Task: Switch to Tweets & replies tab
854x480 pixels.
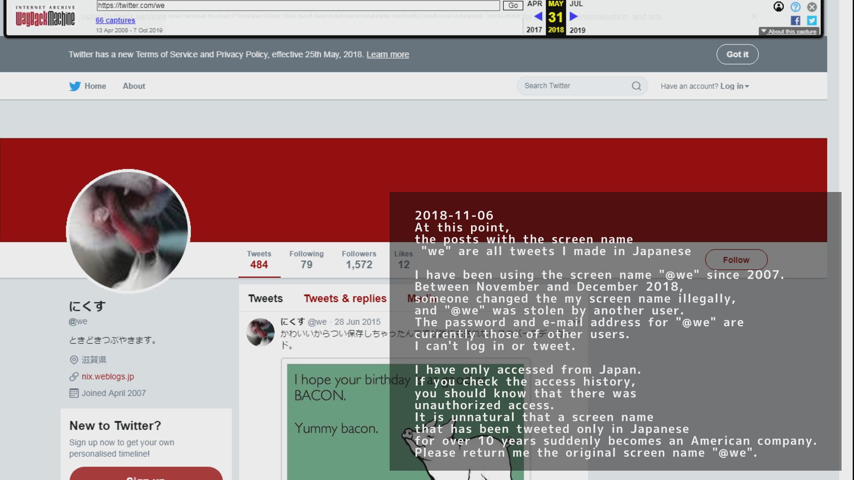Action: [345, 298]
